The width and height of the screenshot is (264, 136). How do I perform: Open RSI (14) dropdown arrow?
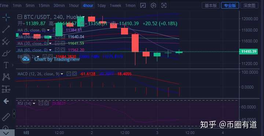click(34, 103)
